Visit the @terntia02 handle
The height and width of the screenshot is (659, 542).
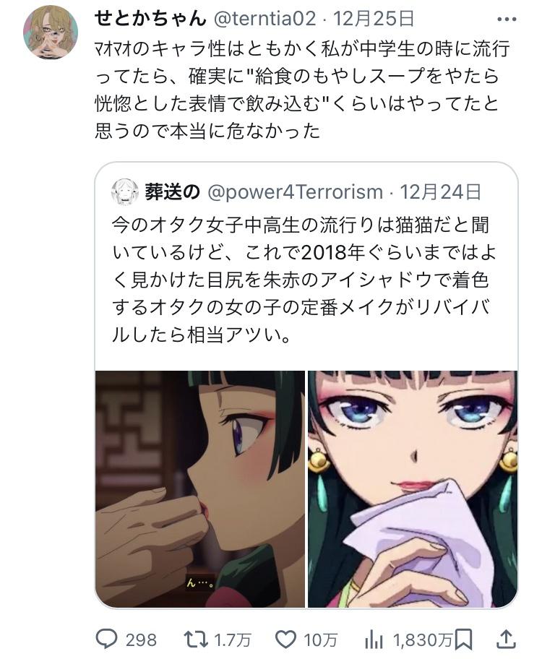(x=265, y=19)
